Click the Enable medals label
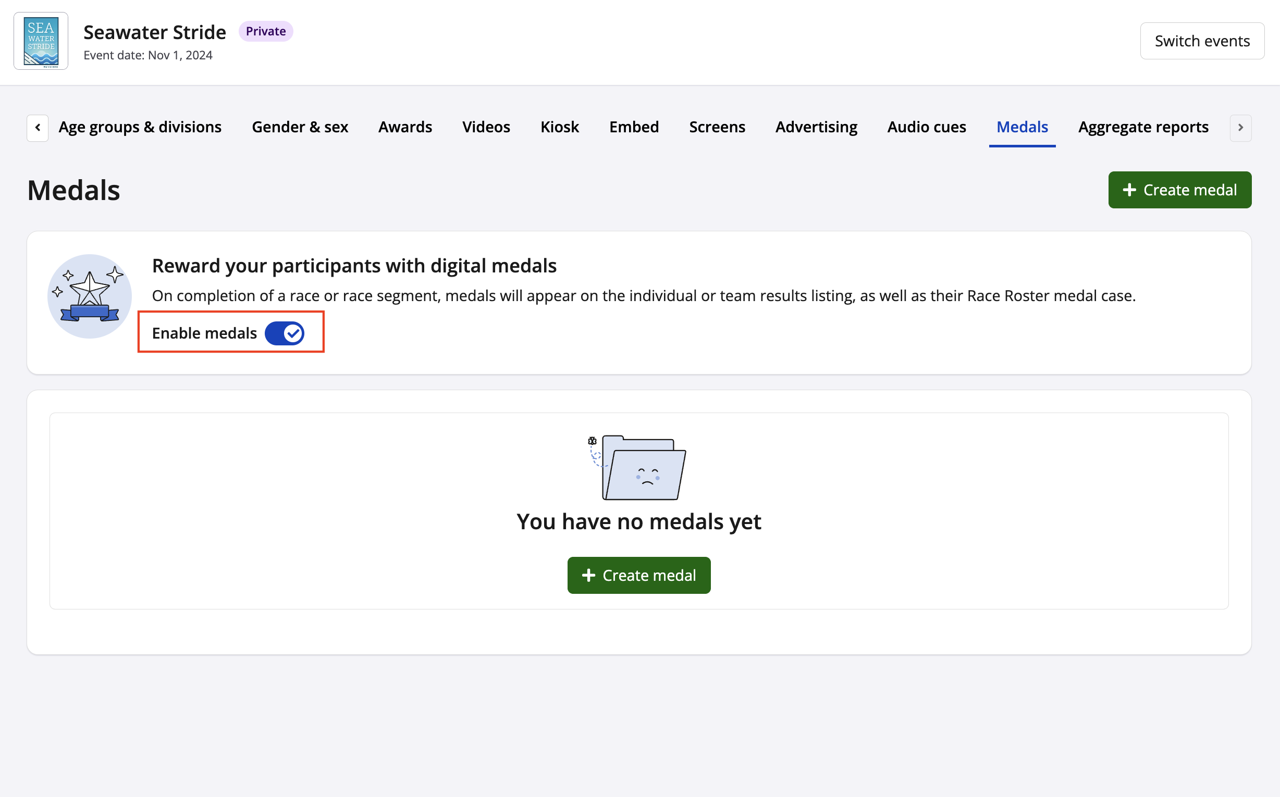Viewport: 1280px width, 797px height. (x=204, y=333)
